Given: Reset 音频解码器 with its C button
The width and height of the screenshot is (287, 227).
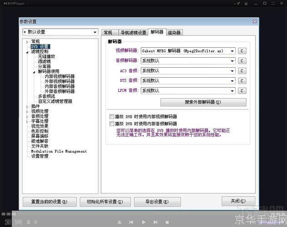Looking at the screenshot, I should [x=242, y=61].
